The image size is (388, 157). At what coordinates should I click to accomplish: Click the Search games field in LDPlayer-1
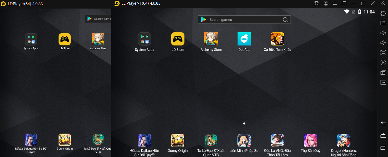pyautogui.click(x=244, y=20)
